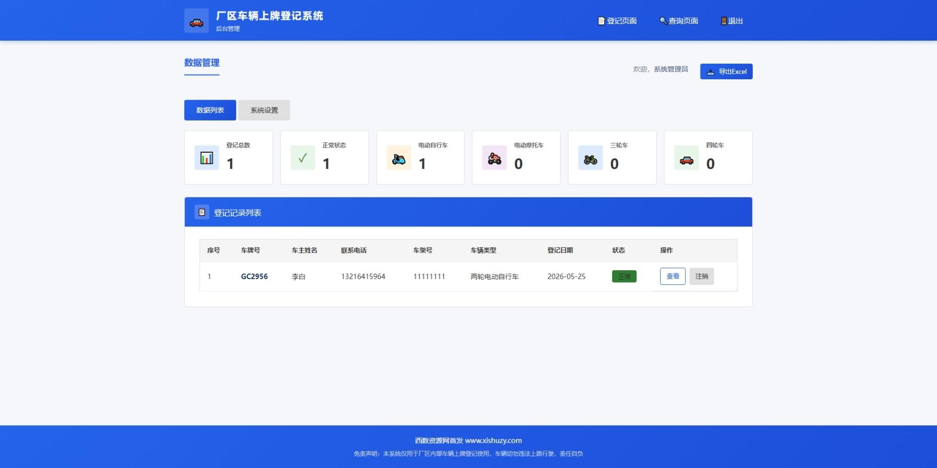Viewport: 937px width, 468px height.
Task: View record GC2956 with 查看 button
Action: pyautogui.click(x=673, y=277)
